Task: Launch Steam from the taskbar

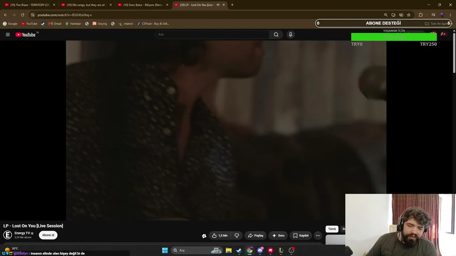Action: pyautogui.click(x=239, y=250)
